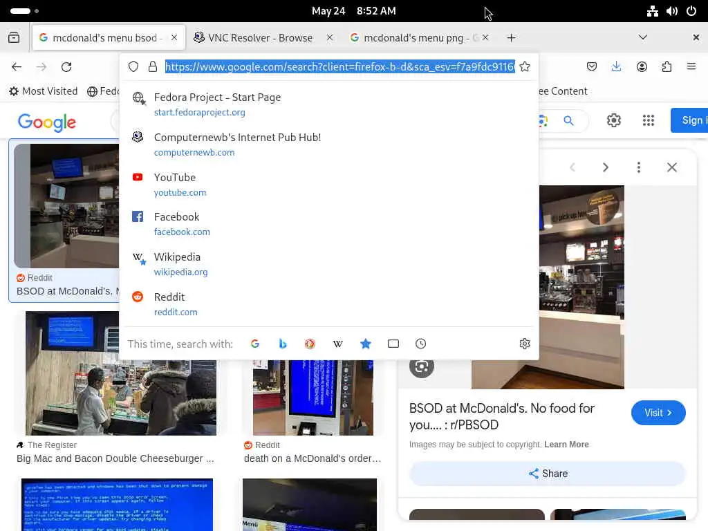Viewport: 708px width, 531px height.
Task: Select the Fedora Project Start Page suggestion
Action: 329,104
